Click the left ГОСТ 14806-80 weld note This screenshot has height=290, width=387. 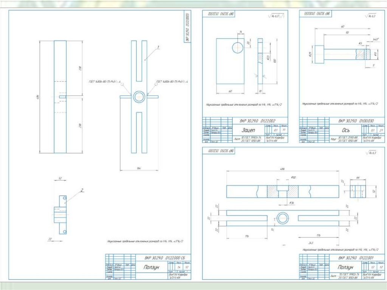coord(104,81)
